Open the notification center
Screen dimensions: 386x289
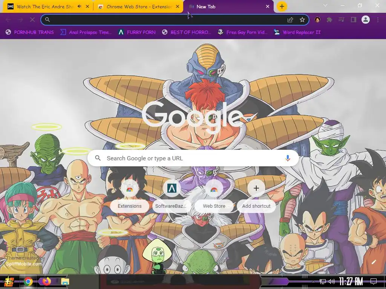[374, 281]
